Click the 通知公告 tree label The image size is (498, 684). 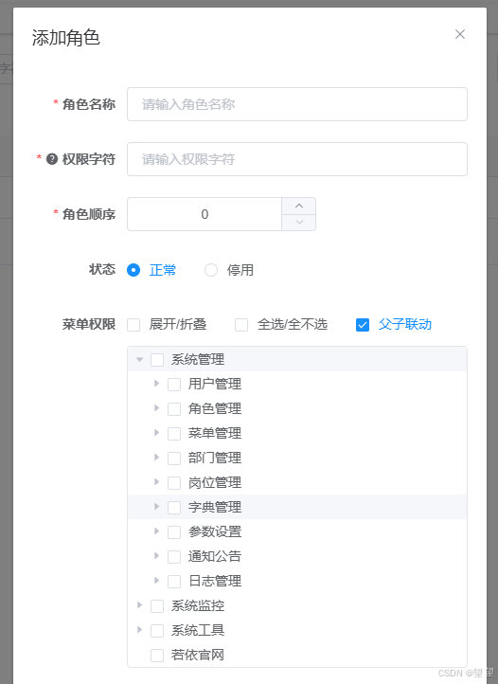coord(215,556)
